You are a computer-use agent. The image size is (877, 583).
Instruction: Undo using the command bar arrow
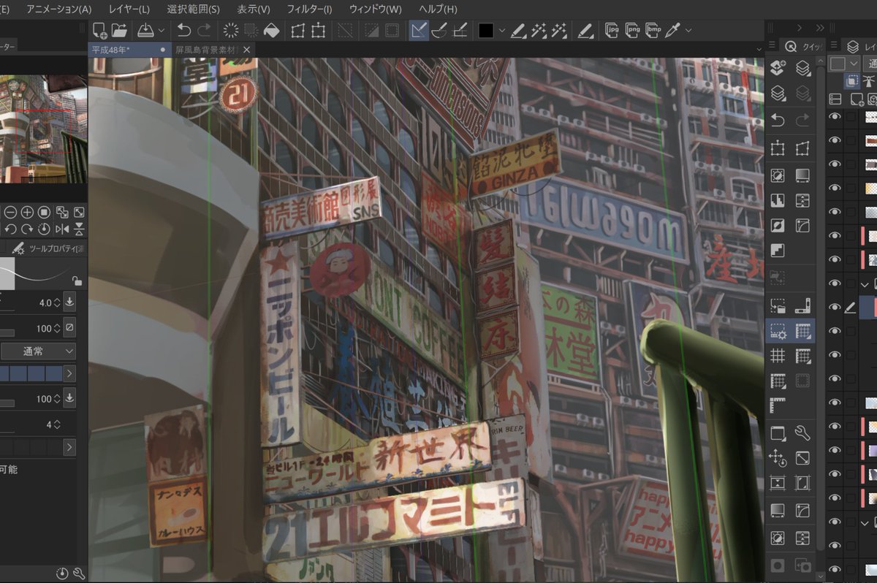click(184, 31)
